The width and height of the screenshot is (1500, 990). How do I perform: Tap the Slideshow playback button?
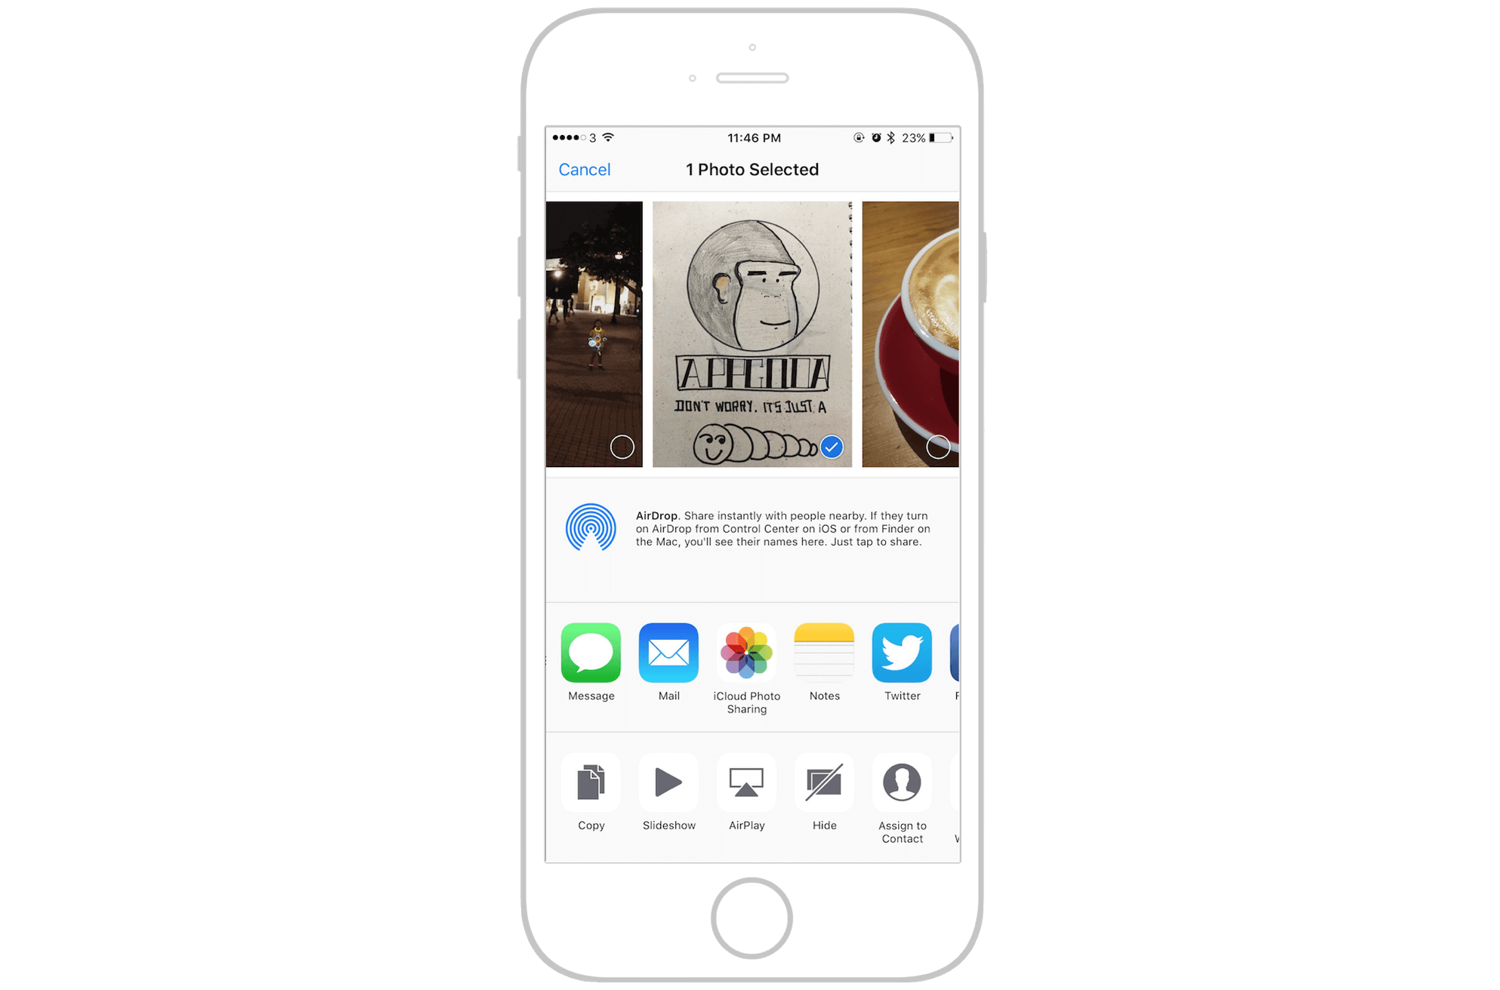668,792
